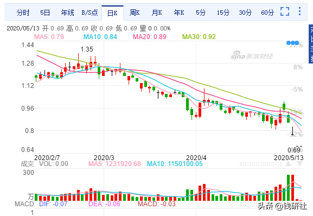
Task: Click the MA20: 0.89 legend label
Action: 150,37
